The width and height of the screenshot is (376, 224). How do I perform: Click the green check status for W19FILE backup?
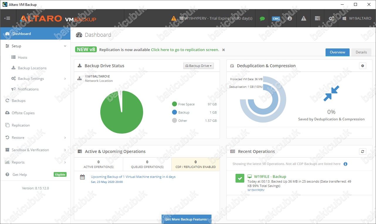[240, 178]
